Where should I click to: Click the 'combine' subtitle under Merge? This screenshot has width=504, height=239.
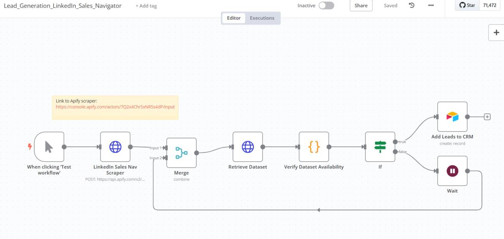pyautogui.click(x=182, y=179)
